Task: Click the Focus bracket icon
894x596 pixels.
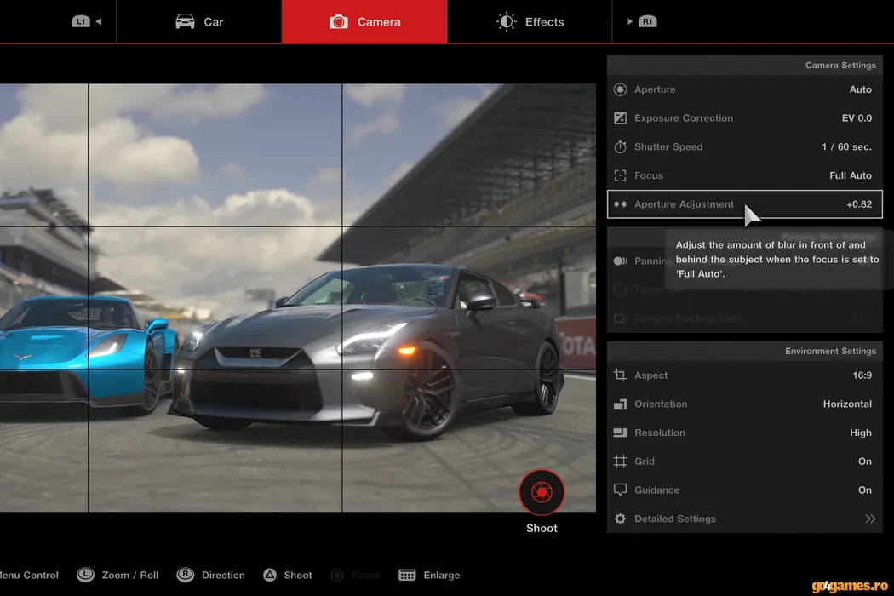Action: pyautogui.click(x=620, y=175)
